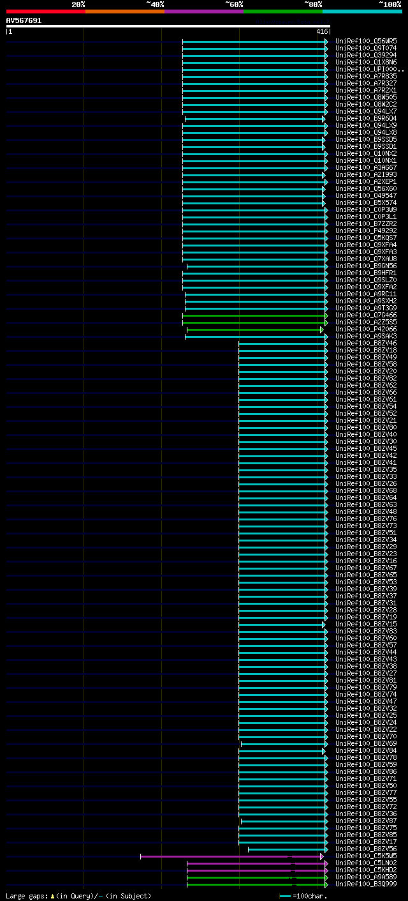Image resolution: width=408 pixels, height=901 pixels.
Task: Select hit UniRef100_C5LN02
Action: pos(366,863)
